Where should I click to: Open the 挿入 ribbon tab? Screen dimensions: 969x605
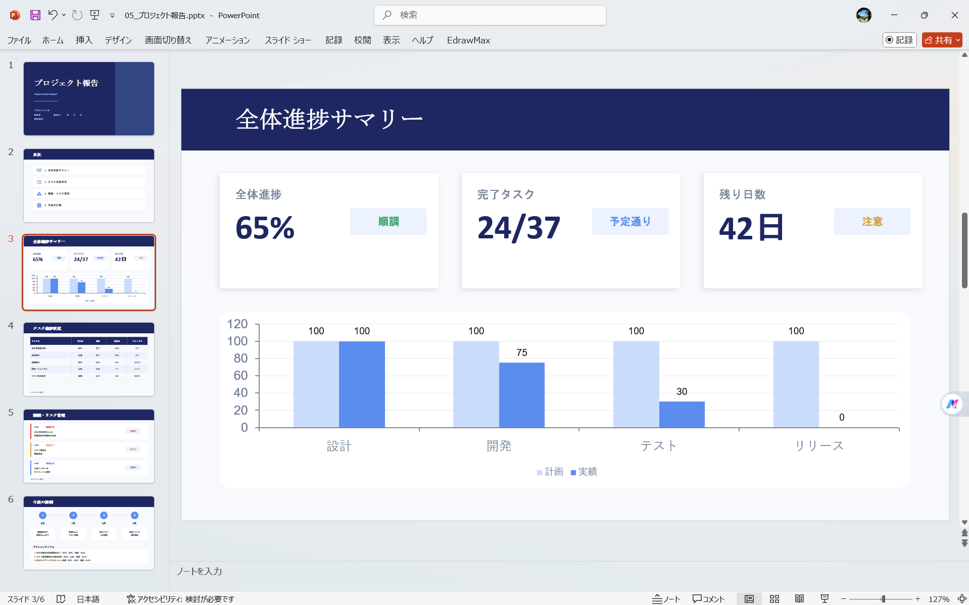coord(83,40)
